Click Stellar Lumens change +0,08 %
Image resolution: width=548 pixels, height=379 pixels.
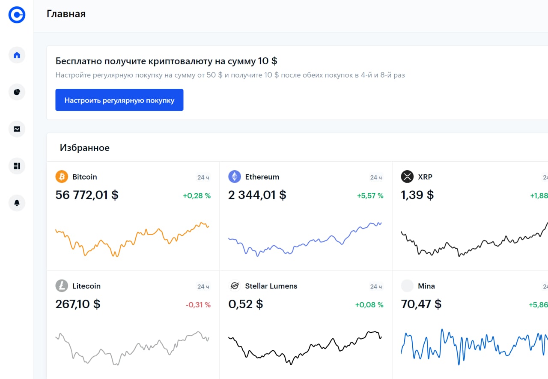pos(369,305)
